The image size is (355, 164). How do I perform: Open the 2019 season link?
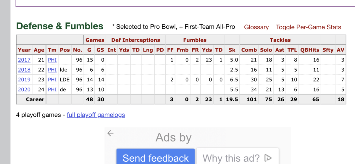tap(24, 80)
